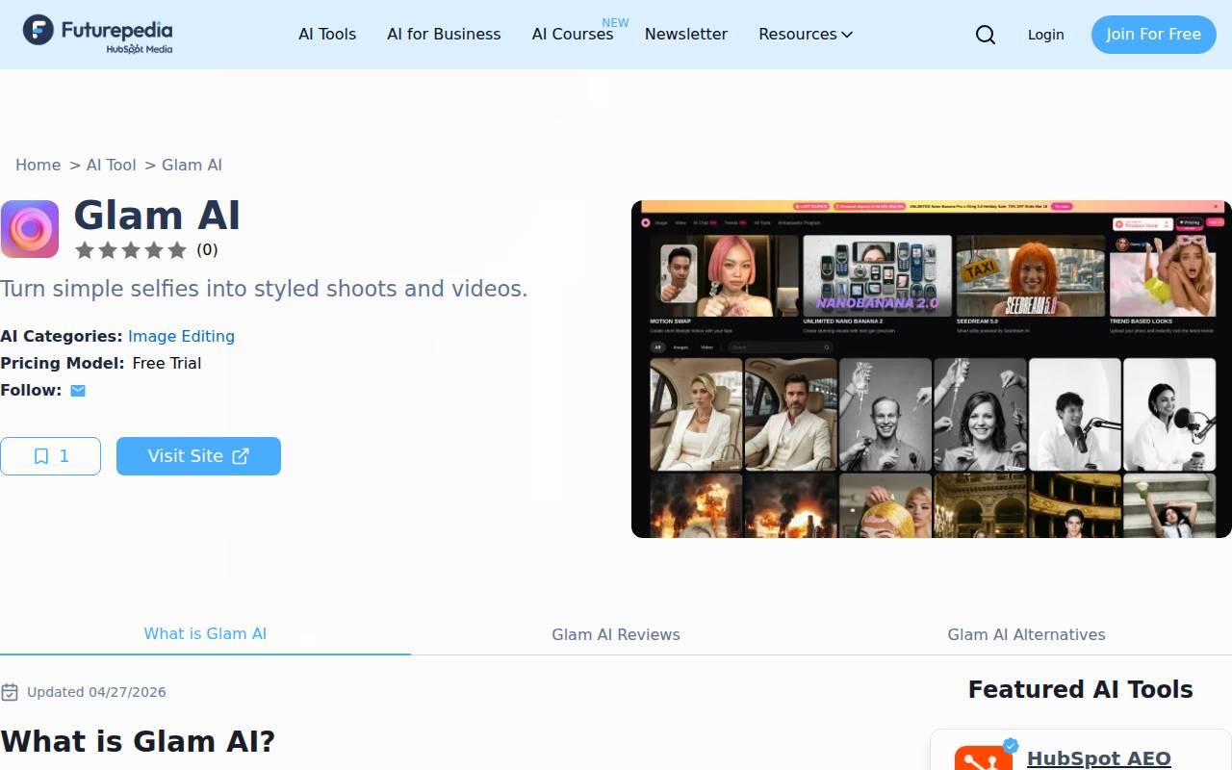The width and height of the screenshot is (1232, 770).
Task: Click the calendar icon beside Updated date
Action: point(10,692)
